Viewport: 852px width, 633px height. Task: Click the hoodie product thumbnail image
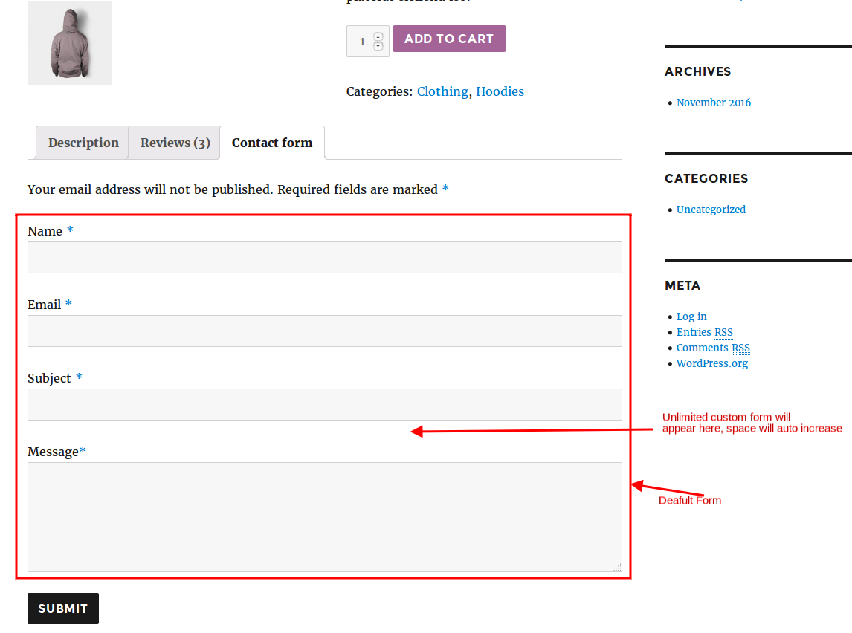(x=70, y=43)
